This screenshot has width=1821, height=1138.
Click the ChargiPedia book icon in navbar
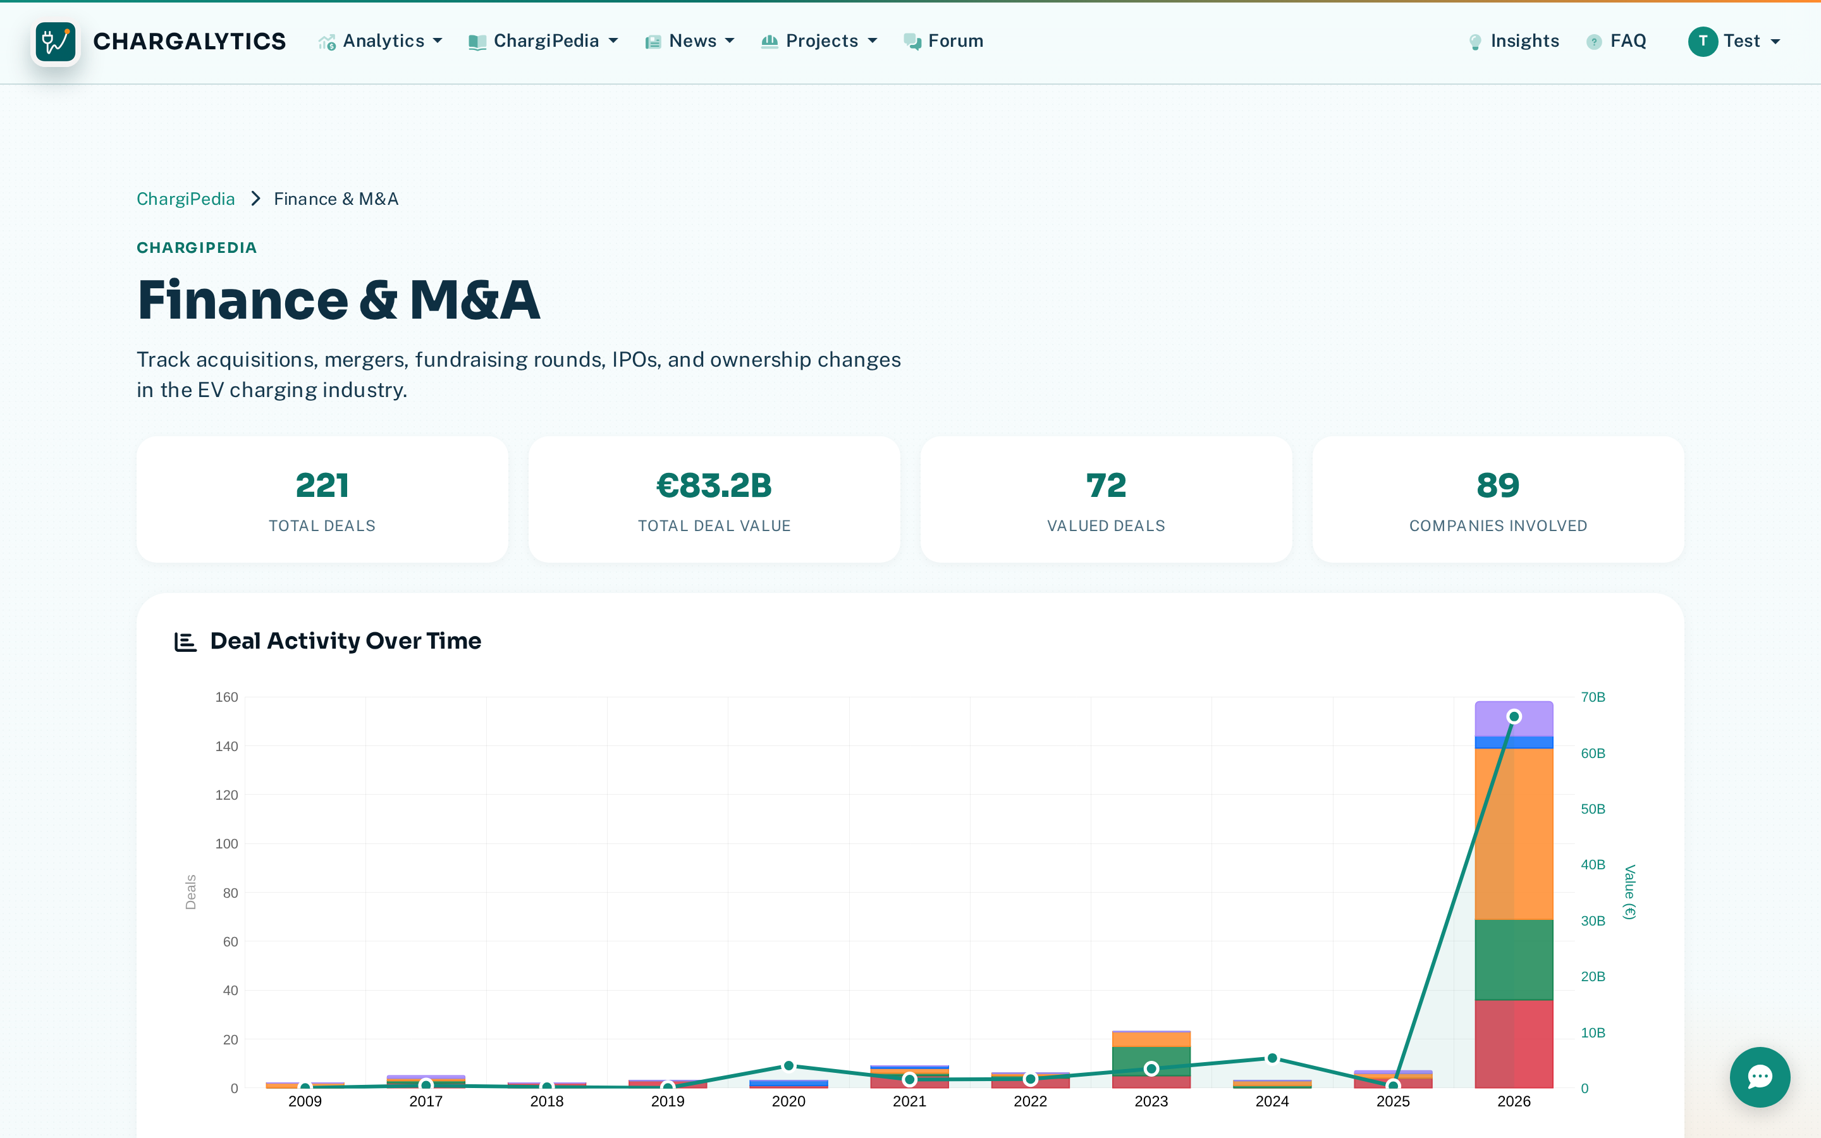point(477,42)
